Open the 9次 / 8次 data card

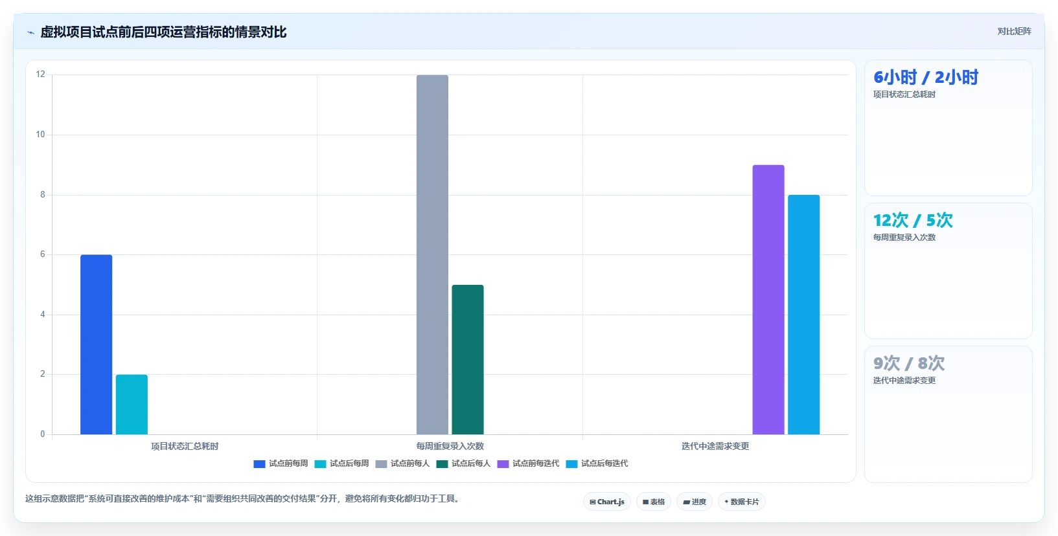949,414
